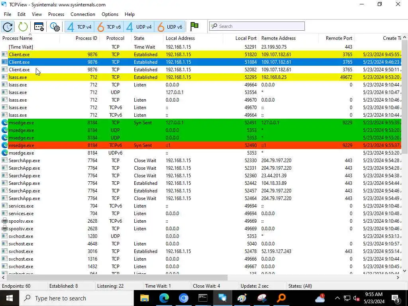Select svchost.exe row with PID 4648

(x=201, y=244)
